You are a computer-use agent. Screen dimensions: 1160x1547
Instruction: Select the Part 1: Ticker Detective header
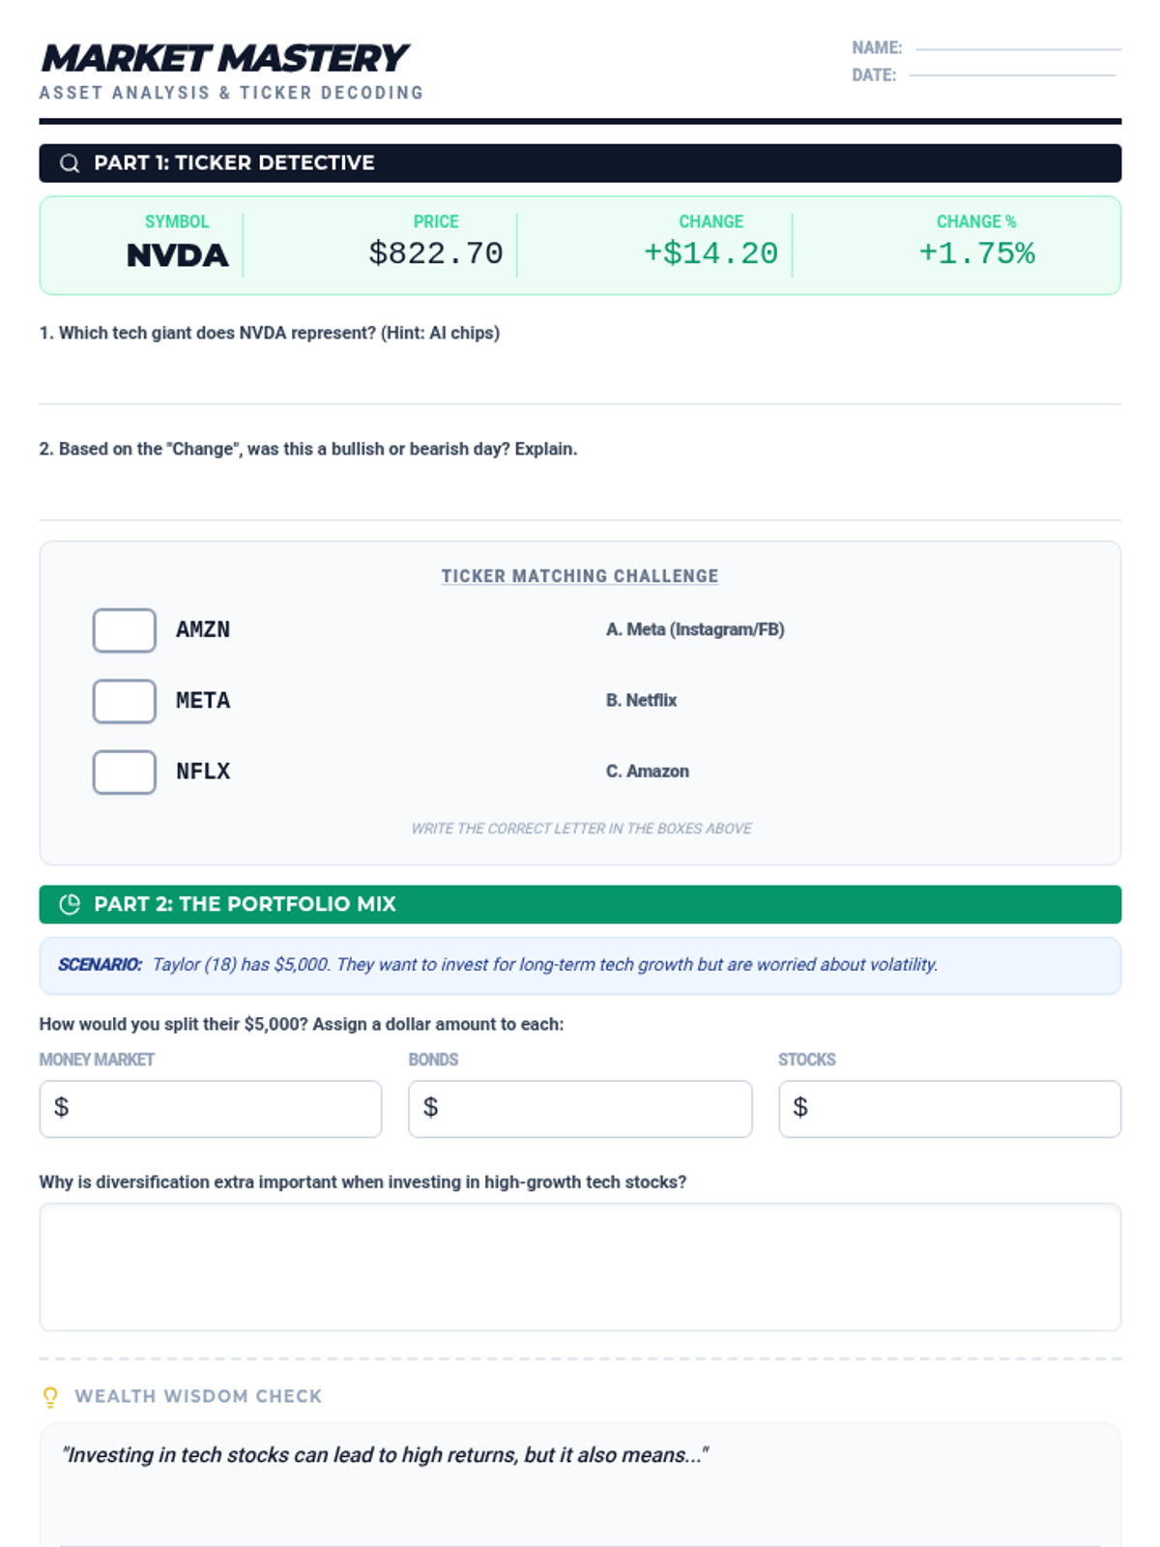(234, 163)
